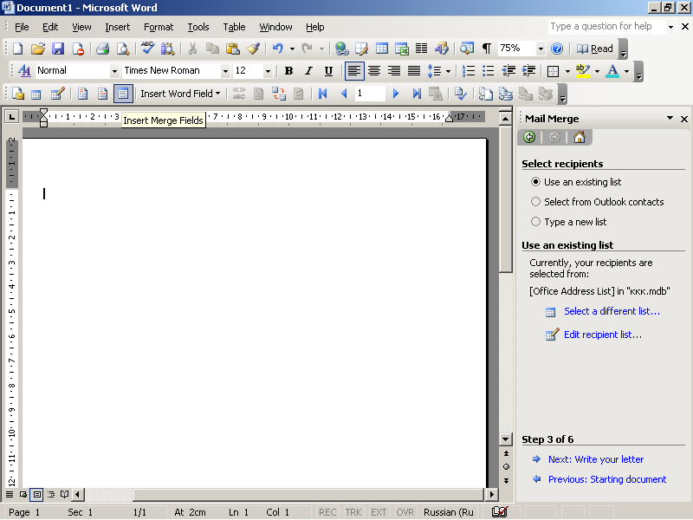The height and width of the screenshot is (520, 693).
Task: Click the mail merge record number field
Action: click(370, 94)
